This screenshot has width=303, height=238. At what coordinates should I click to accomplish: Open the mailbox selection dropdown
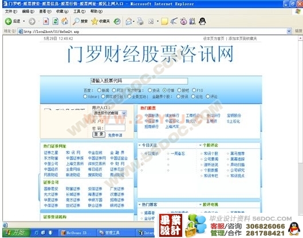(109, 113)
